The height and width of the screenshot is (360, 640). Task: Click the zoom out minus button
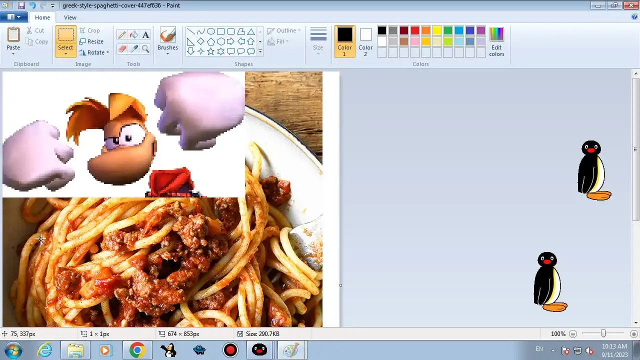(x=573, y=334)
